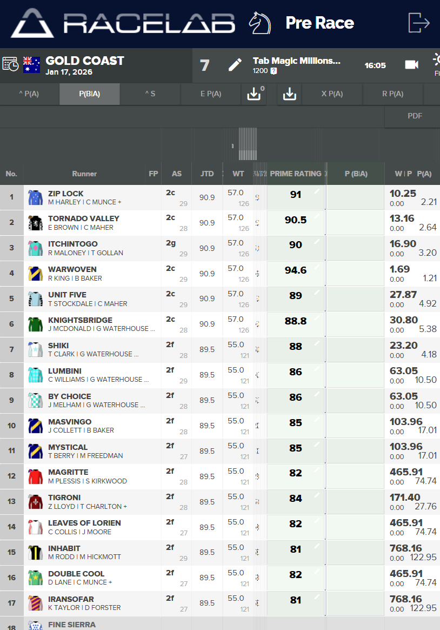
Task: Click the logout icon in the header
Action: pyautogui.click(x=419, y=23)
